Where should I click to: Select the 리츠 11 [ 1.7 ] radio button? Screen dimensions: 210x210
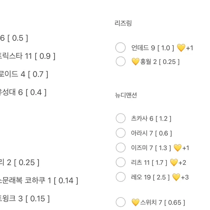(x=120, y=162)
